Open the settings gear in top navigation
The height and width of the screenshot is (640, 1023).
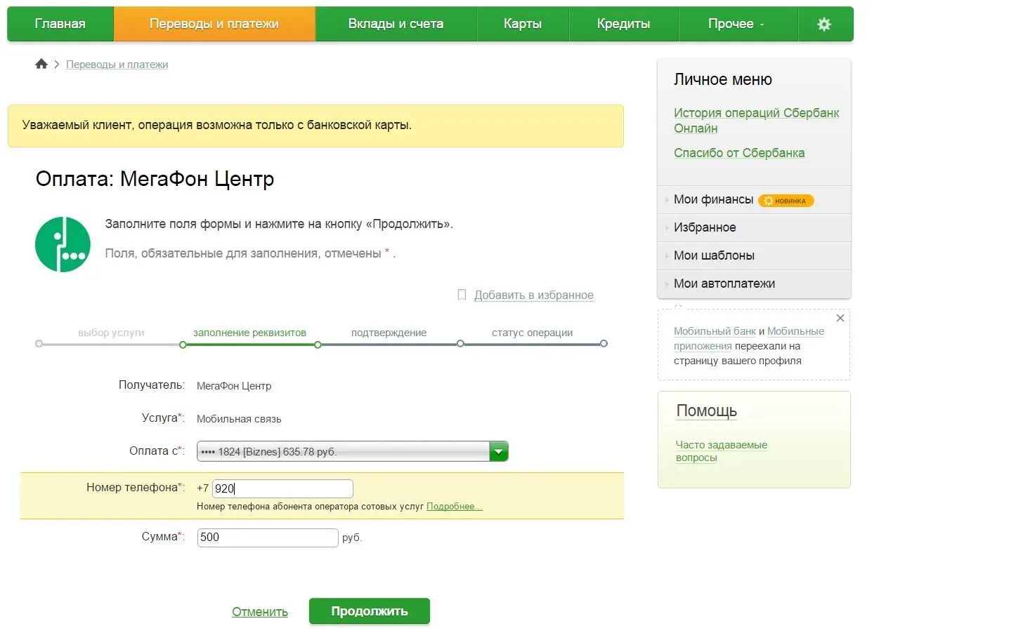(x=824, y=24)
